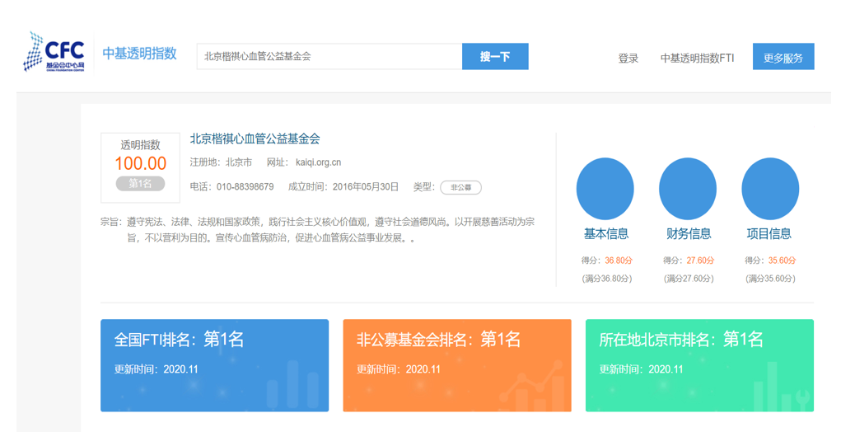Click transparency index score 100.00

[141, 163]
